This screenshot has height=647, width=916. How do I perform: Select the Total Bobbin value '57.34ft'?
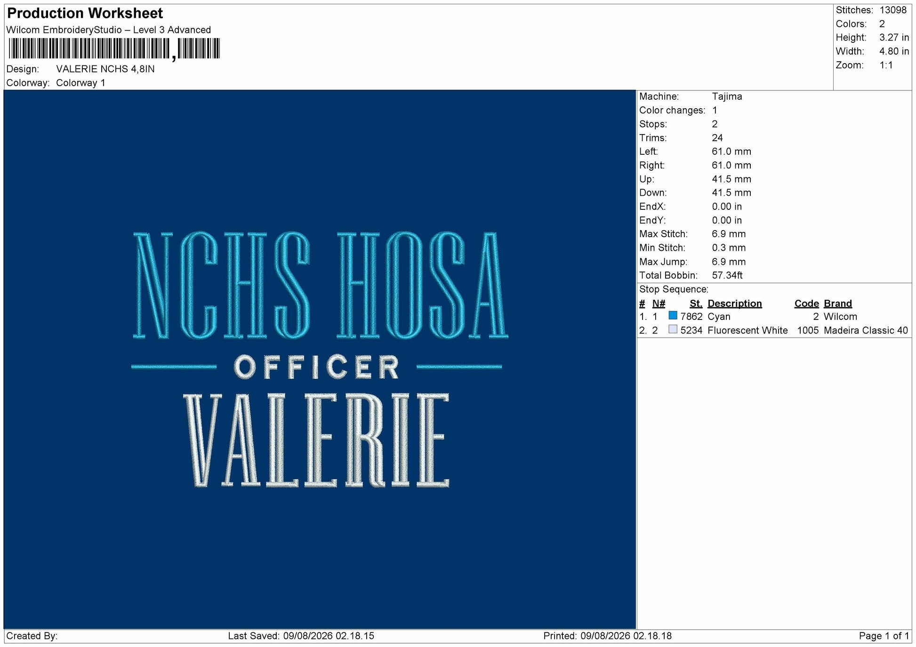[727, 275]
